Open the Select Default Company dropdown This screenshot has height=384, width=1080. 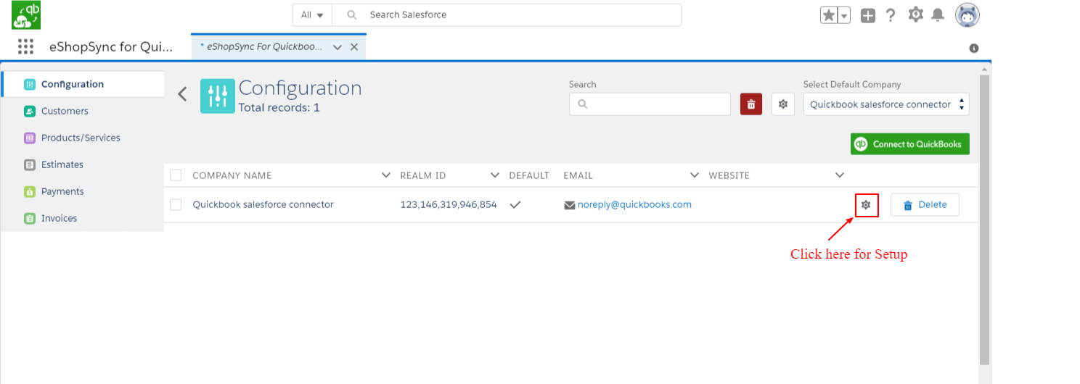point(885,104)
